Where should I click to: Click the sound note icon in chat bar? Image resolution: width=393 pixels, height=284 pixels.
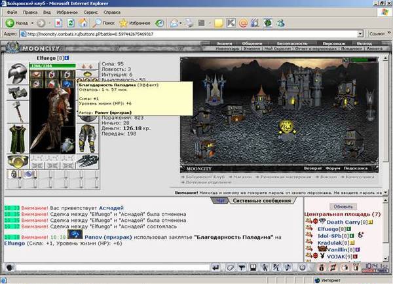pyautogui.click(x=288, y=268)
